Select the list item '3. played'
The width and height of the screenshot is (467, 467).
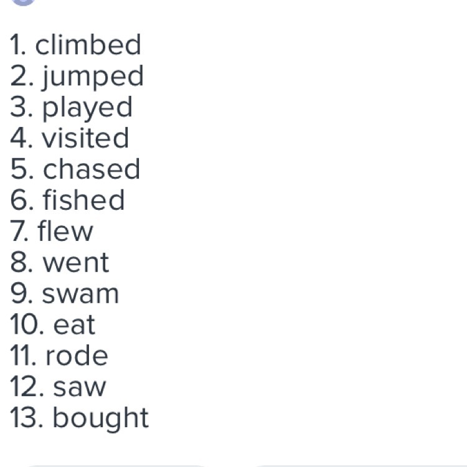click(72, 108)
